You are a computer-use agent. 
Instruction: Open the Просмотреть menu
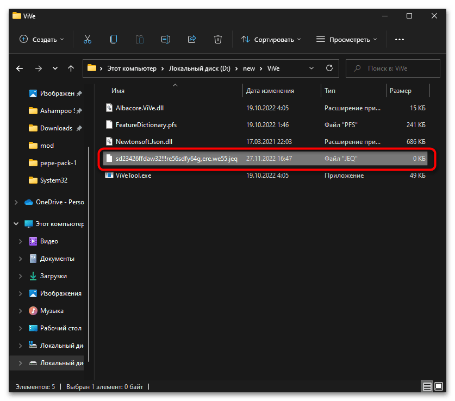(347, 39)
